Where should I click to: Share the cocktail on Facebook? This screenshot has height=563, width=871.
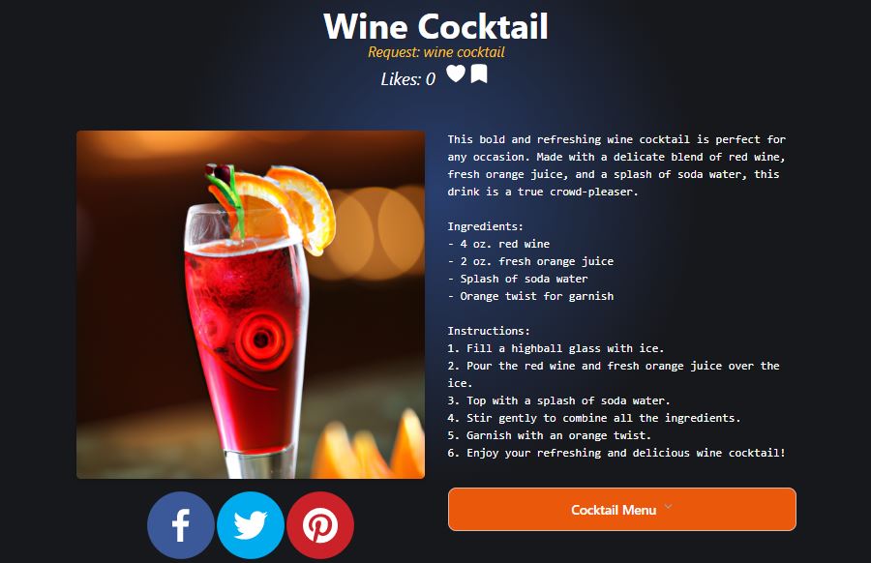click(x=181, y=524)
